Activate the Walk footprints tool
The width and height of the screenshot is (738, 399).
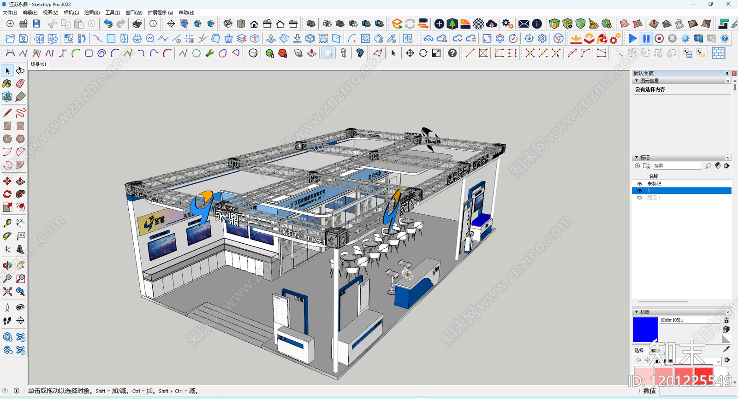(x=7, y=320)
